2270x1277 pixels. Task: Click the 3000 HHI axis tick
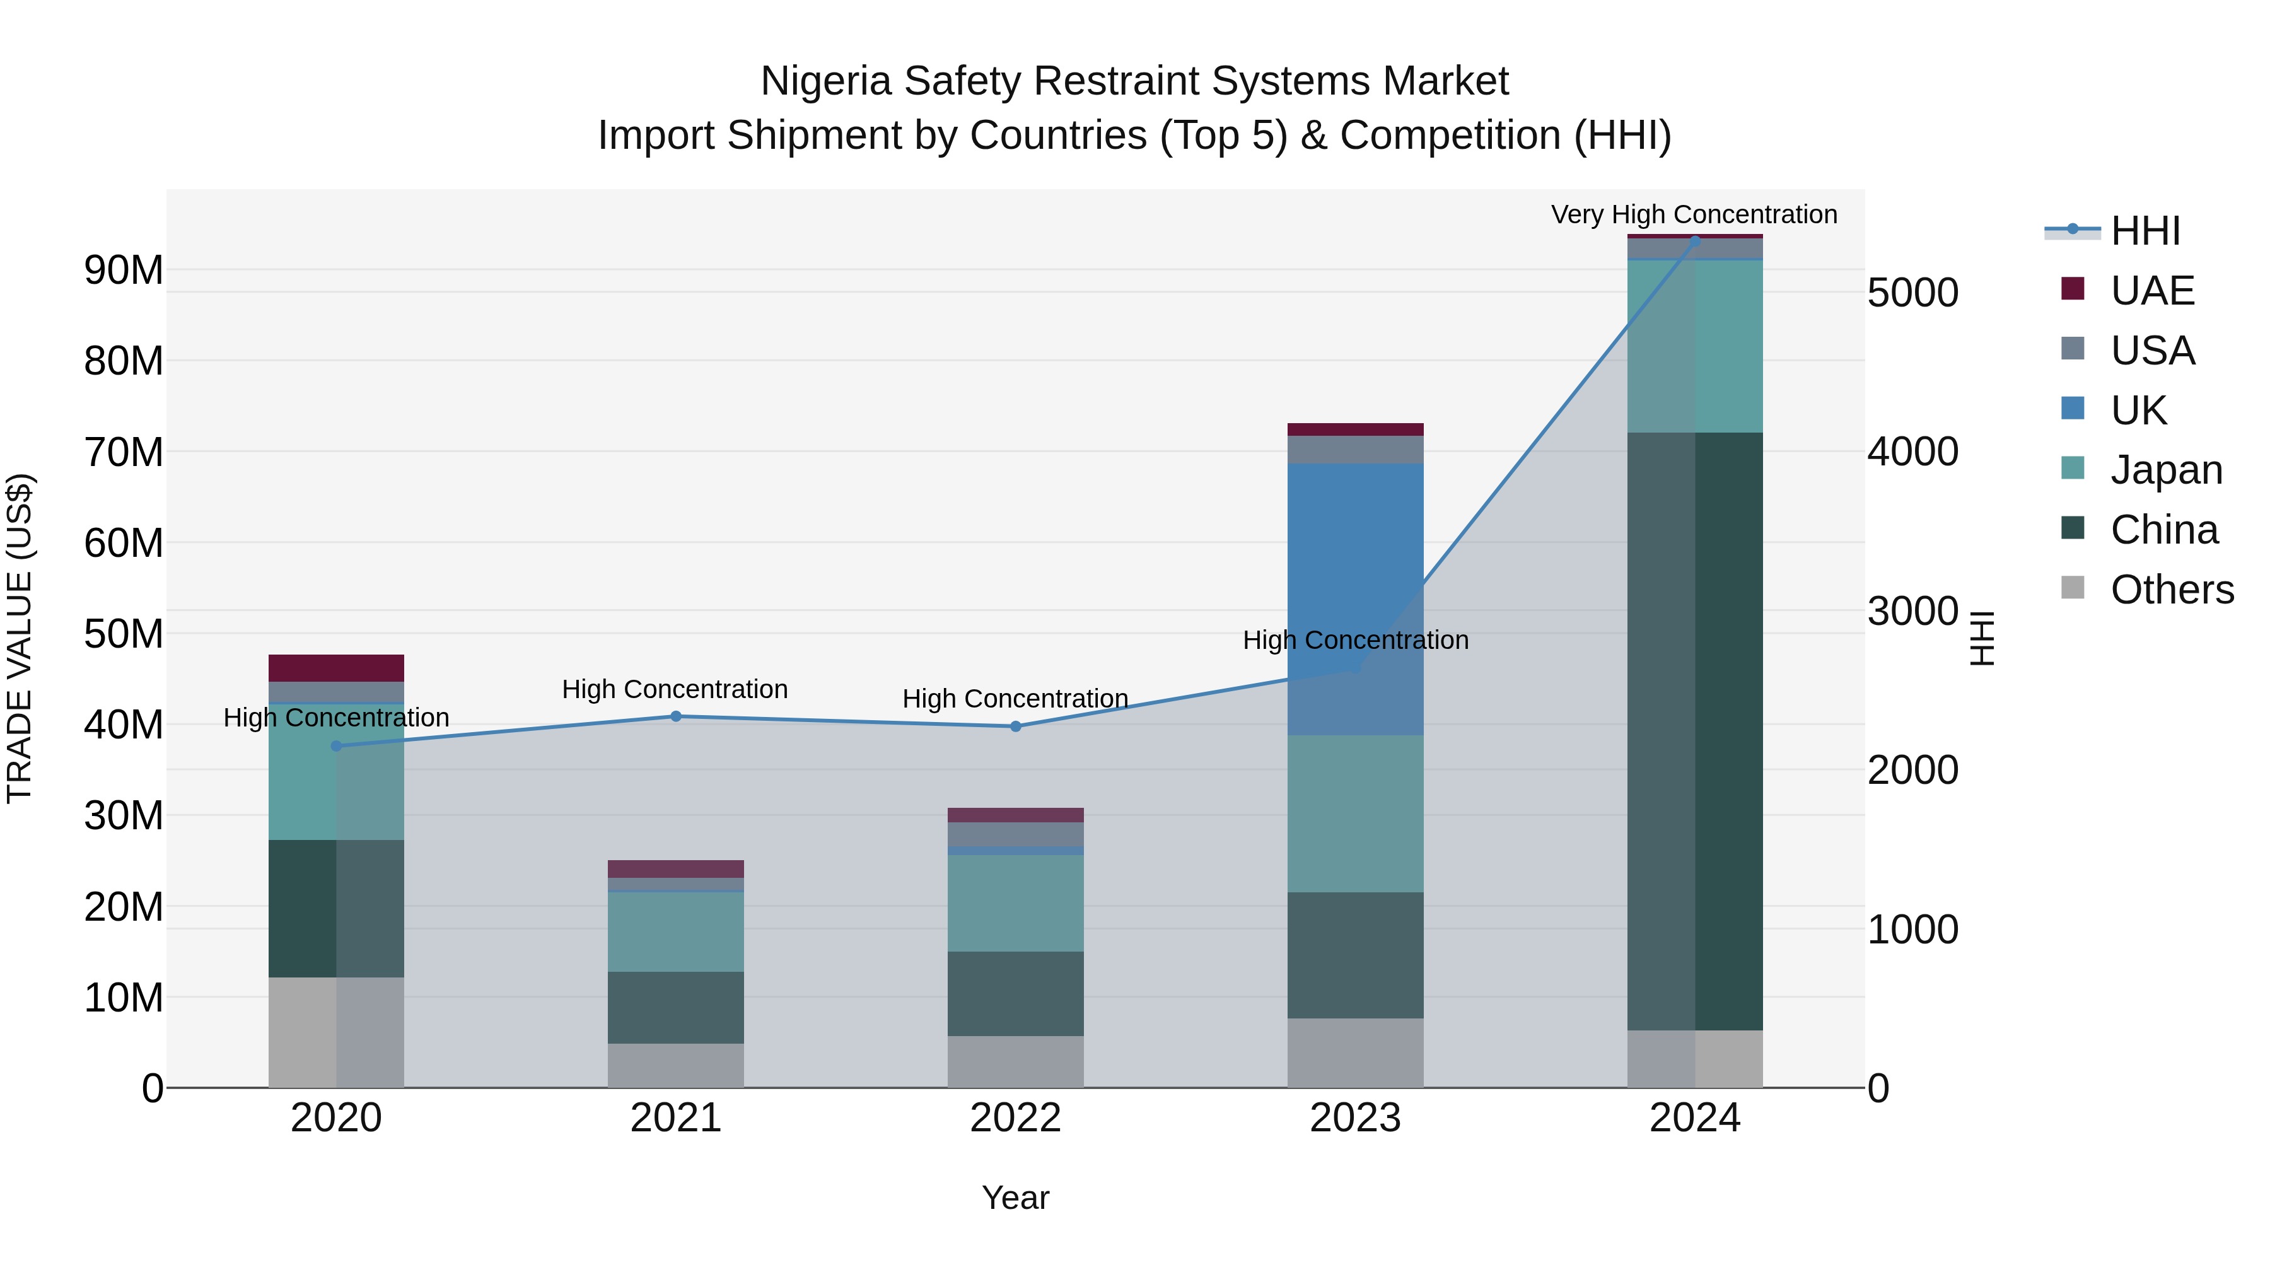click(1913, 612)
